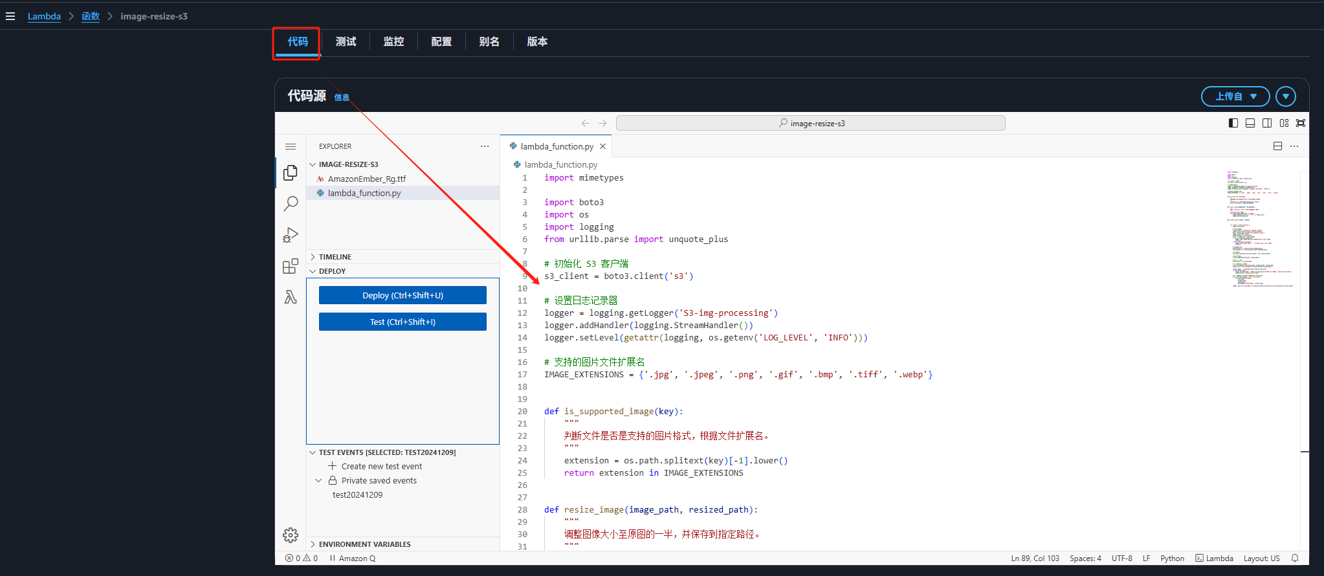Open the Search magnifier icon in sidebar
The image size is (1324, 576).
click(291, 204)
